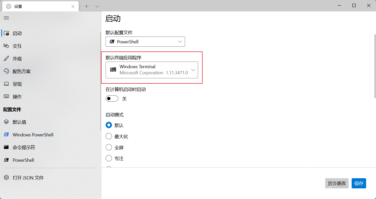Click the hamburger navigation menu icon
This screenshot has height=199, width=376.
(x=6, y=18)
